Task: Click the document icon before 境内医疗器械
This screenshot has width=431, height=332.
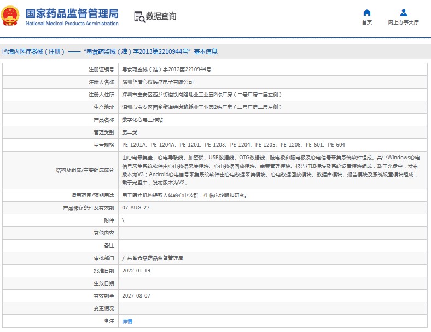Action: (5, 52)
